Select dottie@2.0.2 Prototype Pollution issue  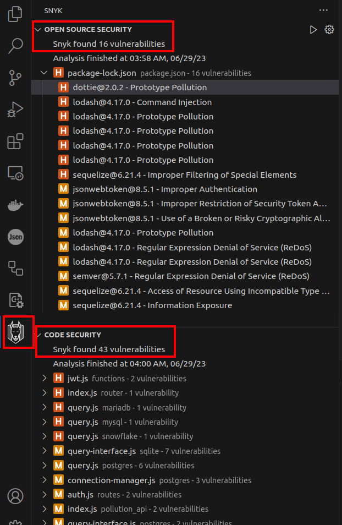140,87
